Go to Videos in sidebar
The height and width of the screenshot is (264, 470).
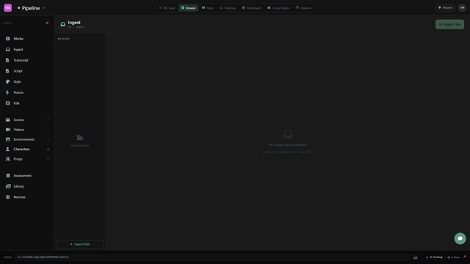[x=27, y=130]
